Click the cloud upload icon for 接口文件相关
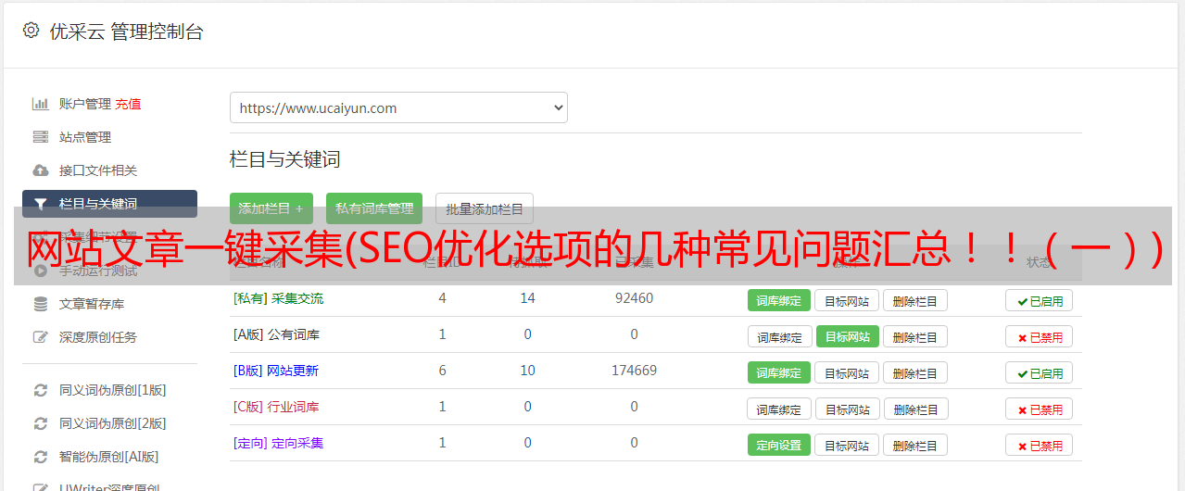 point(41,170)
